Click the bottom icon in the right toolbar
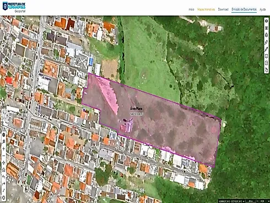 tap(267, 70)
